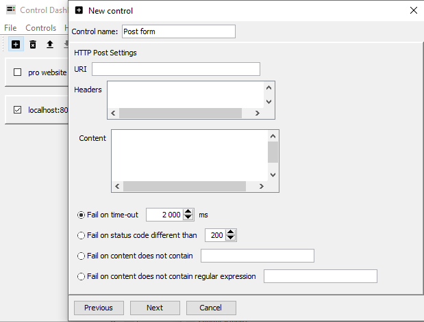Focus the Control name input field

tap(179, 31)
